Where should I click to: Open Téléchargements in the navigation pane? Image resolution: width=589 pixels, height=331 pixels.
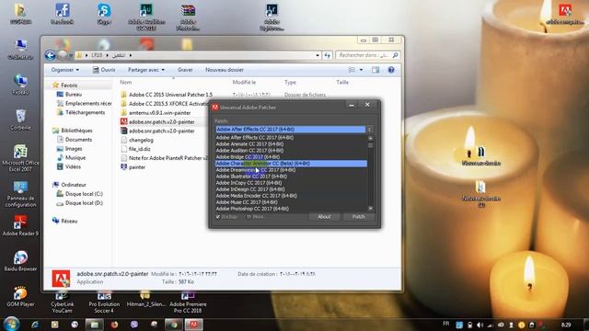coord(85,112)
